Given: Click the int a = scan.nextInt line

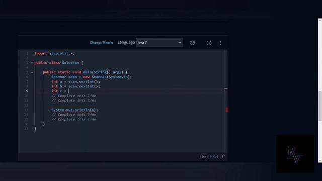Looking at the screenshot, I should pos(75,81).
